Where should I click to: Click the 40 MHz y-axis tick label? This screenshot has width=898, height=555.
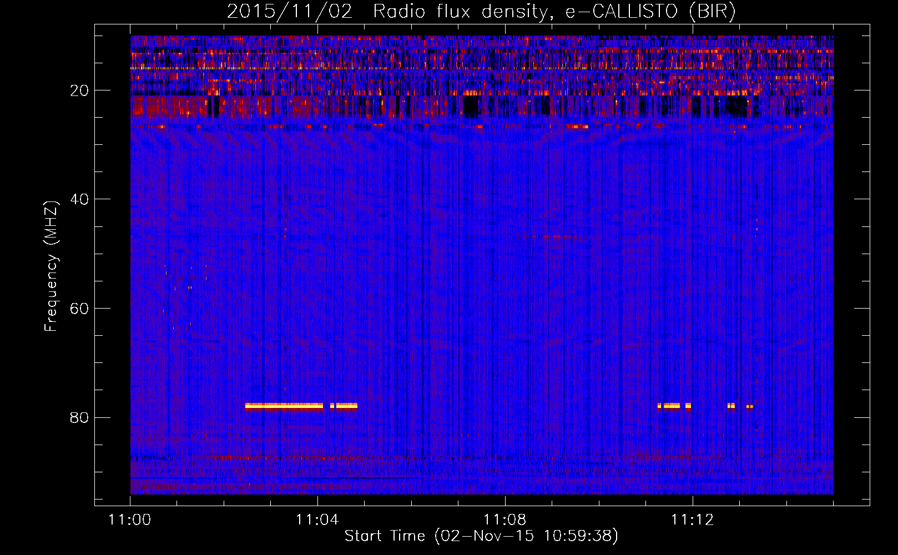pyautogui.click(x=79, y=199)
